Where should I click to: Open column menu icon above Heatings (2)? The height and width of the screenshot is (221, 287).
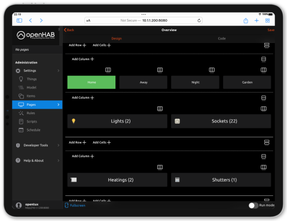[160, 167]
